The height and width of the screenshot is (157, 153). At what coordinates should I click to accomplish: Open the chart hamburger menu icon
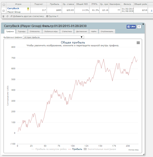point(138,43)
